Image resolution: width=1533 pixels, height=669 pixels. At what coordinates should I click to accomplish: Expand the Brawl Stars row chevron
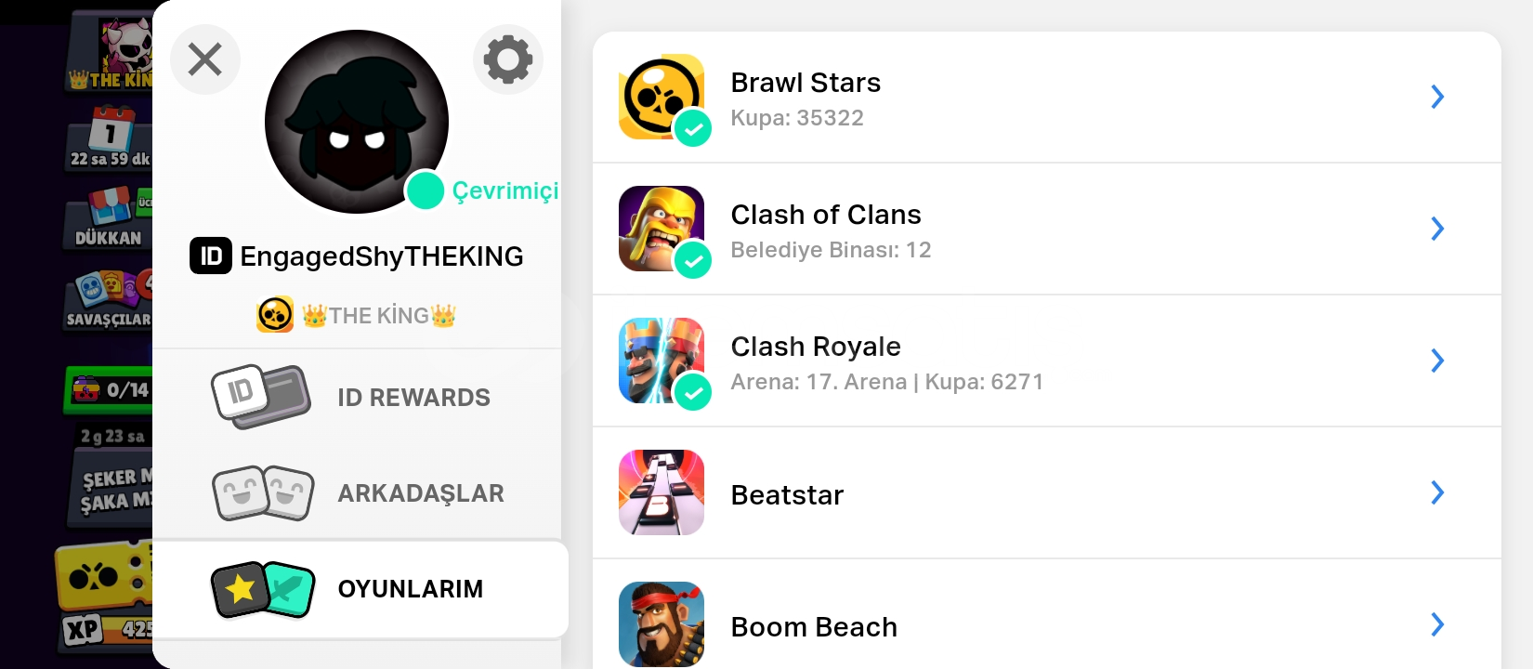[x=1437, y=97]
